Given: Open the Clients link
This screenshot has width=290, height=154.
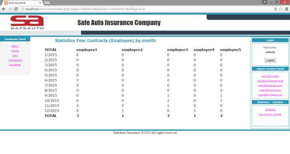Looking at the screenshot, I should (15, 51).
